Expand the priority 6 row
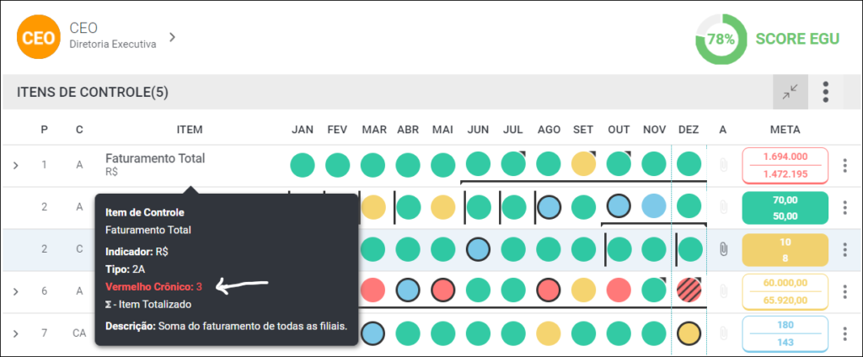This screenshot has height=357, width=863. pos(15,291)
